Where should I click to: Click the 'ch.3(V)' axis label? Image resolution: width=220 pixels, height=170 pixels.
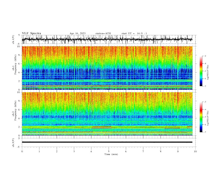pos(13,142)
